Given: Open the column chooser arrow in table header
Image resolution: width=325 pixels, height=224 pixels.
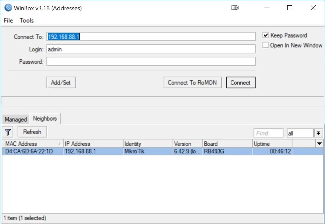Looking at the screenshot, I should click(x=319, y=143).
